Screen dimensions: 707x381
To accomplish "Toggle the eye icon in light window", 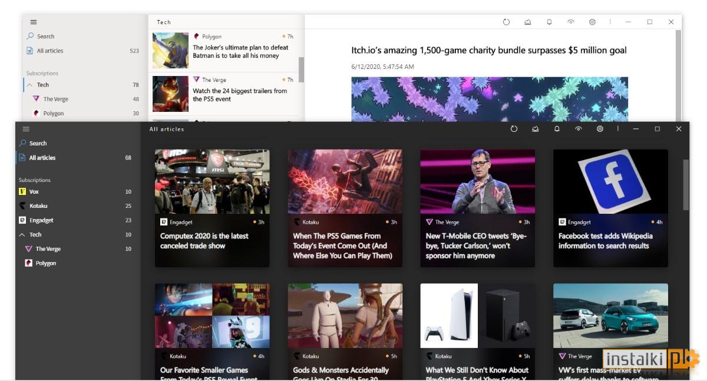I will [570, 22].
